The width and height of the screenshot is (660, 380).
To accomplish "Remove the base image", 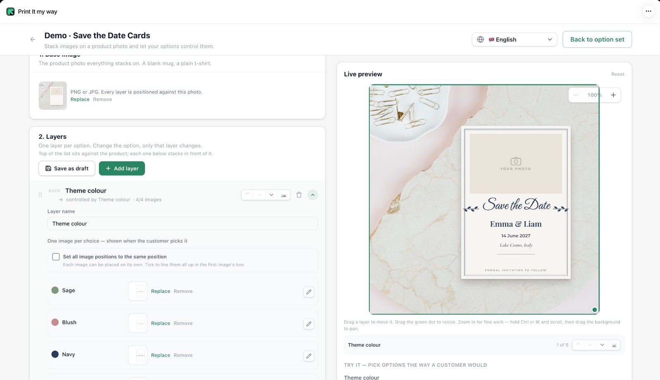I will tap(102, 99).
